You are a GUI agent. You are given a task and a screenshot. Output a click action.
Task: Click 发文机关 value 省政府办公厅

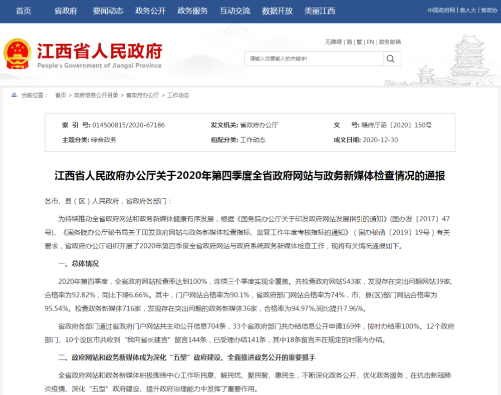pyautogui.click(x=259, y=125)
